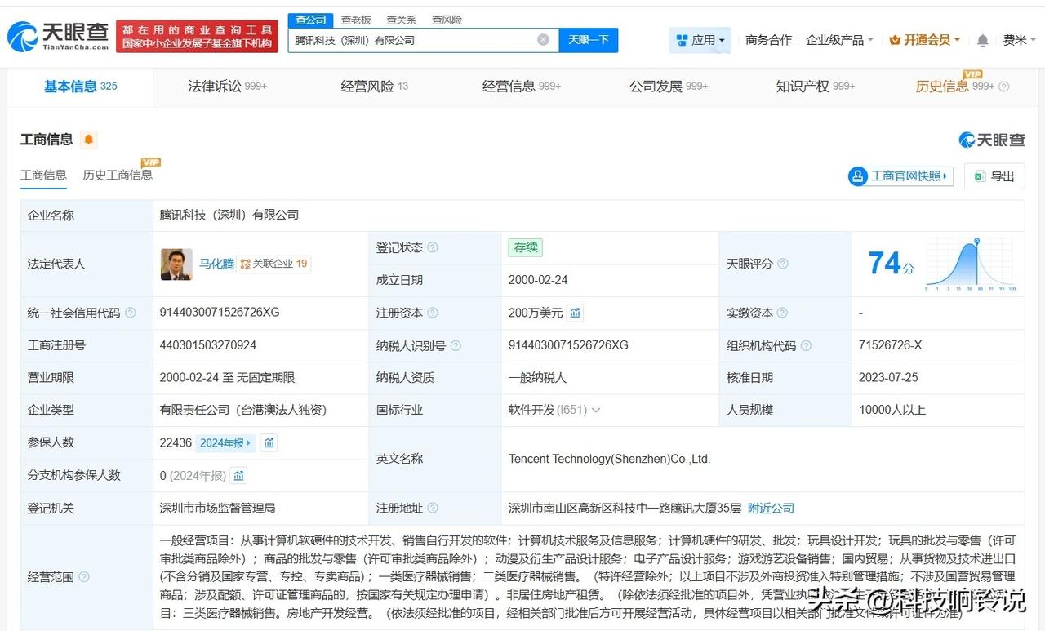Open help icon next to 经营范围
The image size is (1045, 631).
pos(84,577)
